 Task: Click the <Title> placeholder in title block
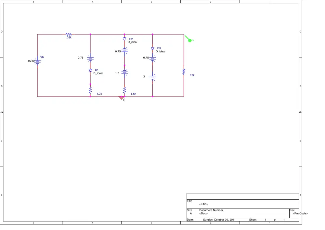203,204
